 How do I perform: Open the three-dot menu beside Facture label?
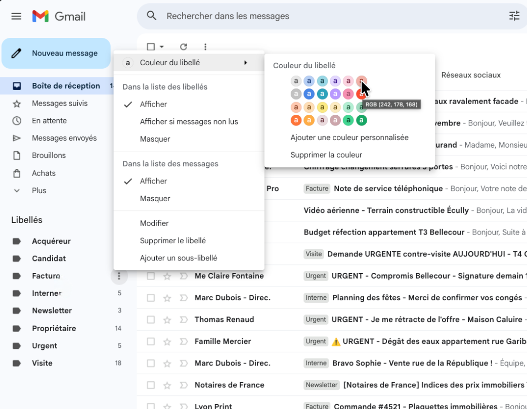119,276
